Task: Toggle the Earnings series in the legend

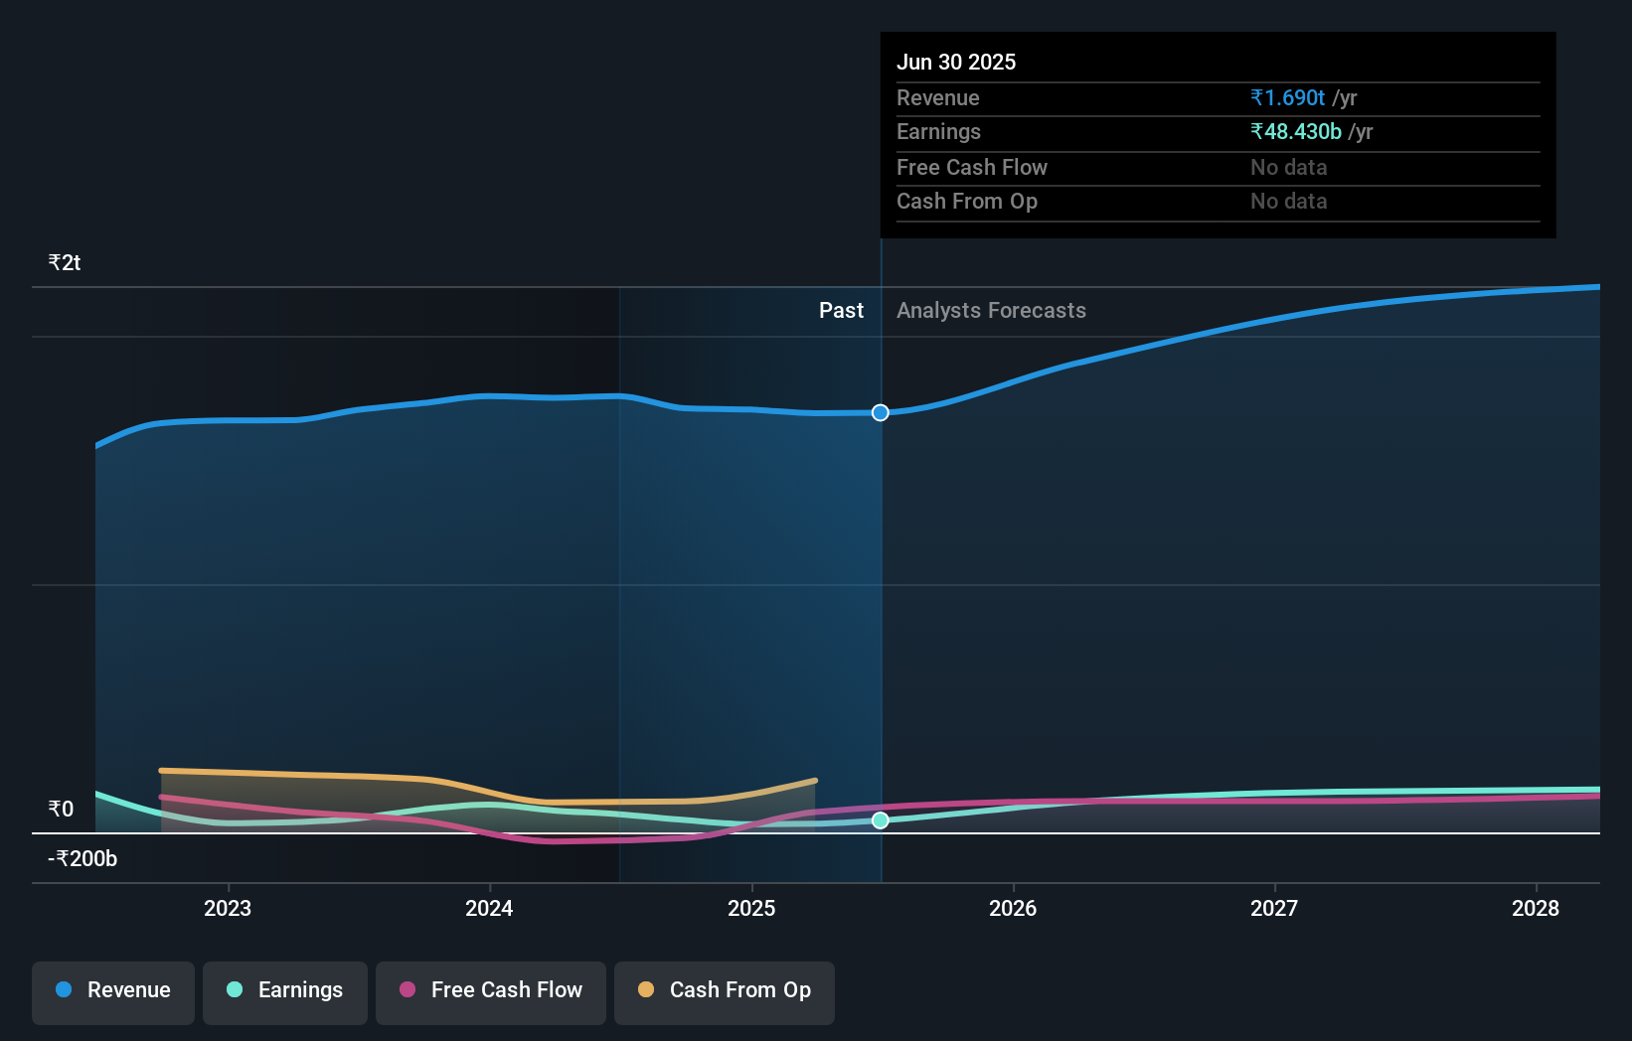Action: click(x=285, y=992)
